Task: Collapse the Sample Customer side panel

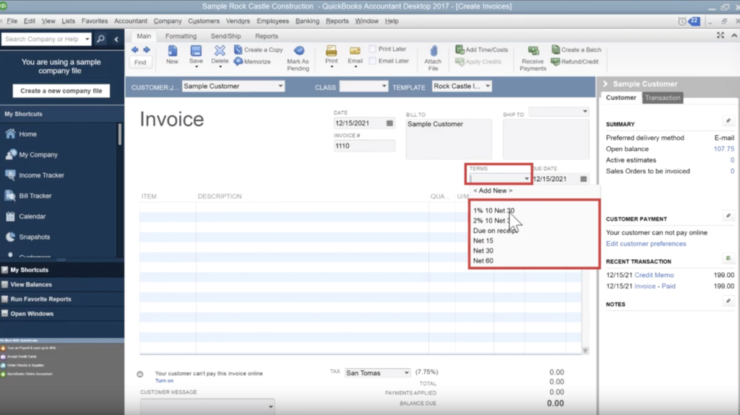Action: tap(605, 84)
